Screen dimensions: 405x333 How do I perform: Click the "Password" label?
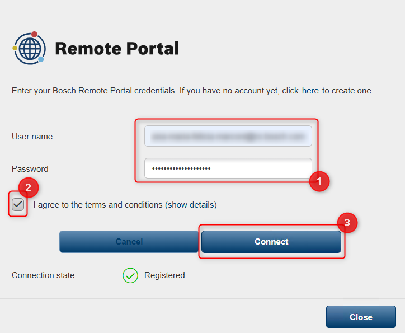30,169
